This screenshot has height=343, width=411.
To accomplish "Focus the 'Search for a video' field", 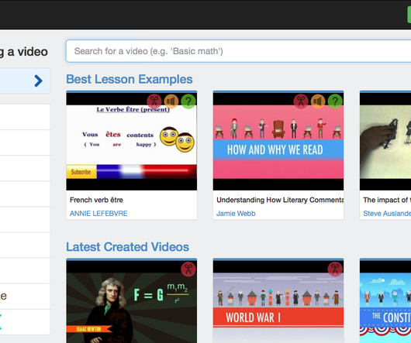I will click(238, 51).
